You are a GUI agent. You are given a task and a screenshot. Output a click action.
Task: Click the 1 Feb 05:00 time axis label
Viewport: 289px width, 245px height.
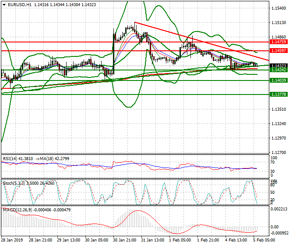(180, 240)
